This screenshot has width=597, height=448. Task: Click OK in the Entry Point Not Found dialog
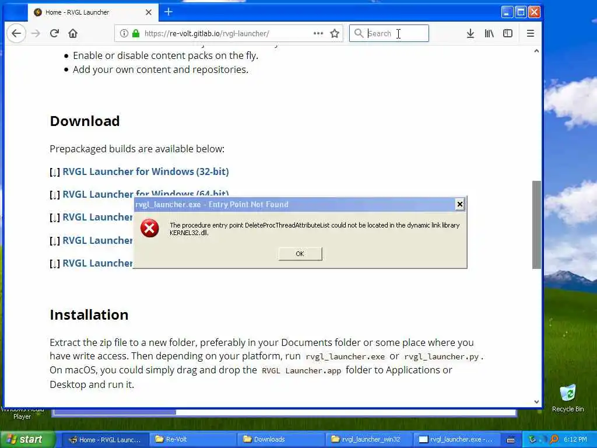(x=300, y=254)
